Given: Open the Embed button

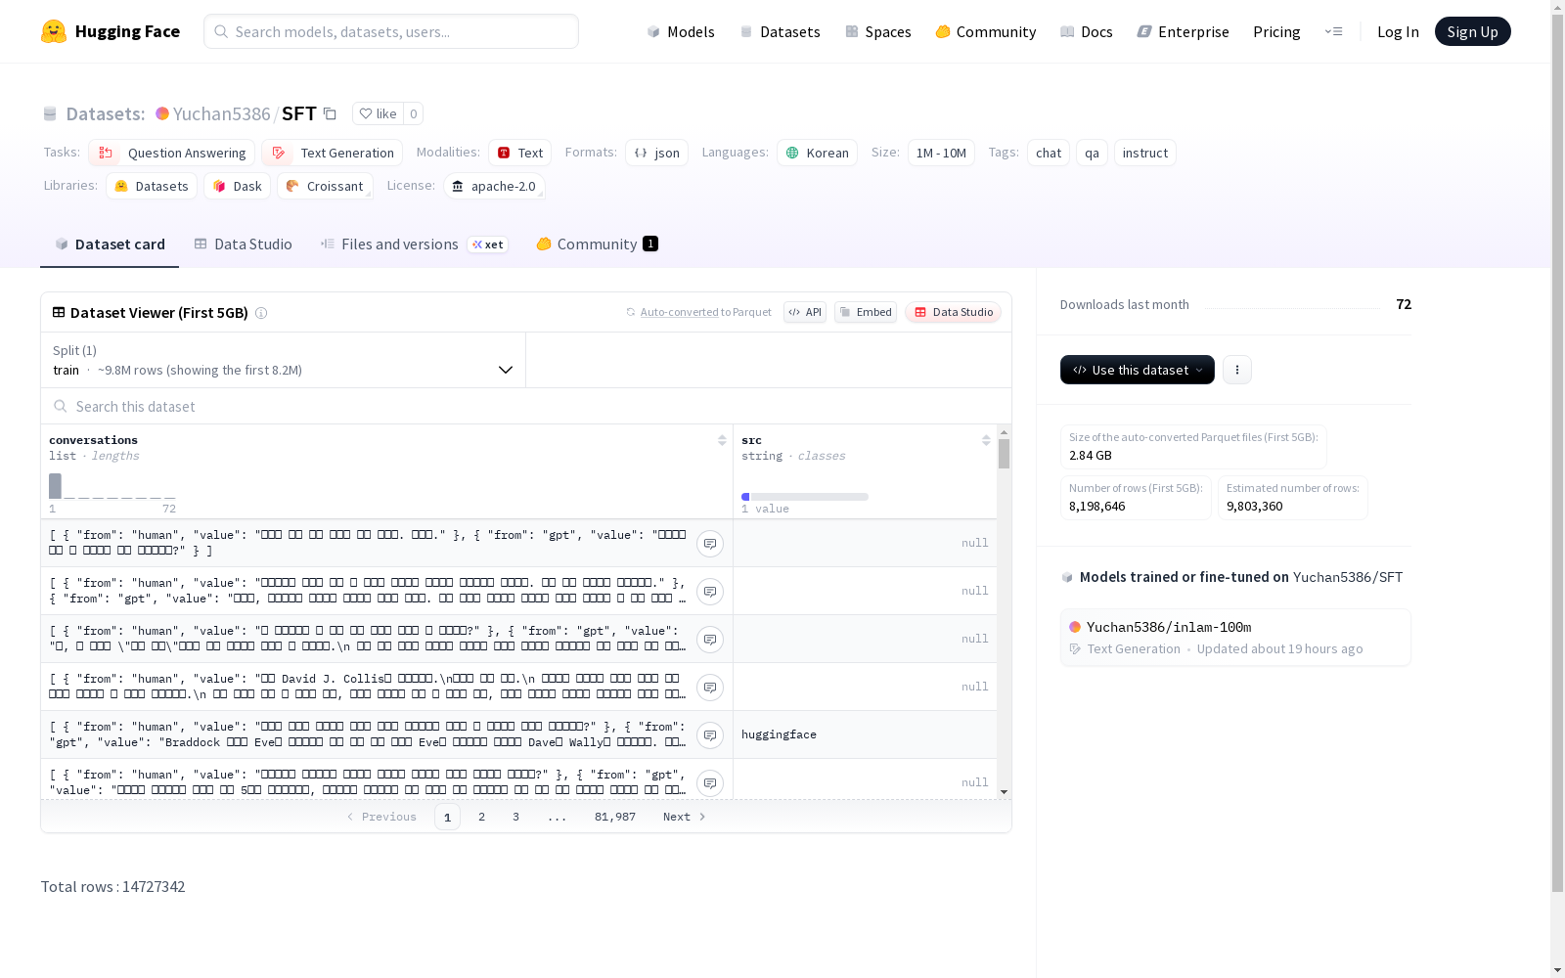Looking at the screenshot, I should tap(866, 312).
